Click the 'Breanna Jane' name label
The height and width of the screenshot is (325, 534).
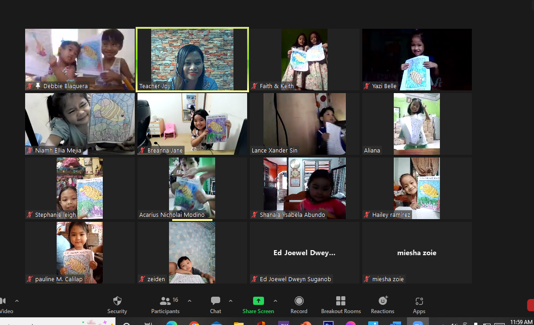(165, 151)
